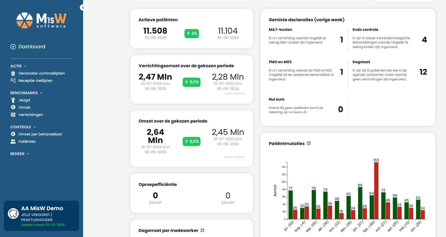The image size is (446, 237).
Task: Open Patiëntmutaties external link icon
Action: click(309, 143)
